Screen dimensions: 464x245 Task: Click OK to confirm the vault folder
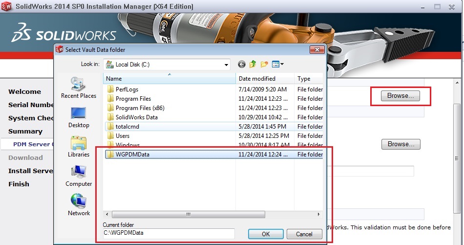(x=265, y=234)
